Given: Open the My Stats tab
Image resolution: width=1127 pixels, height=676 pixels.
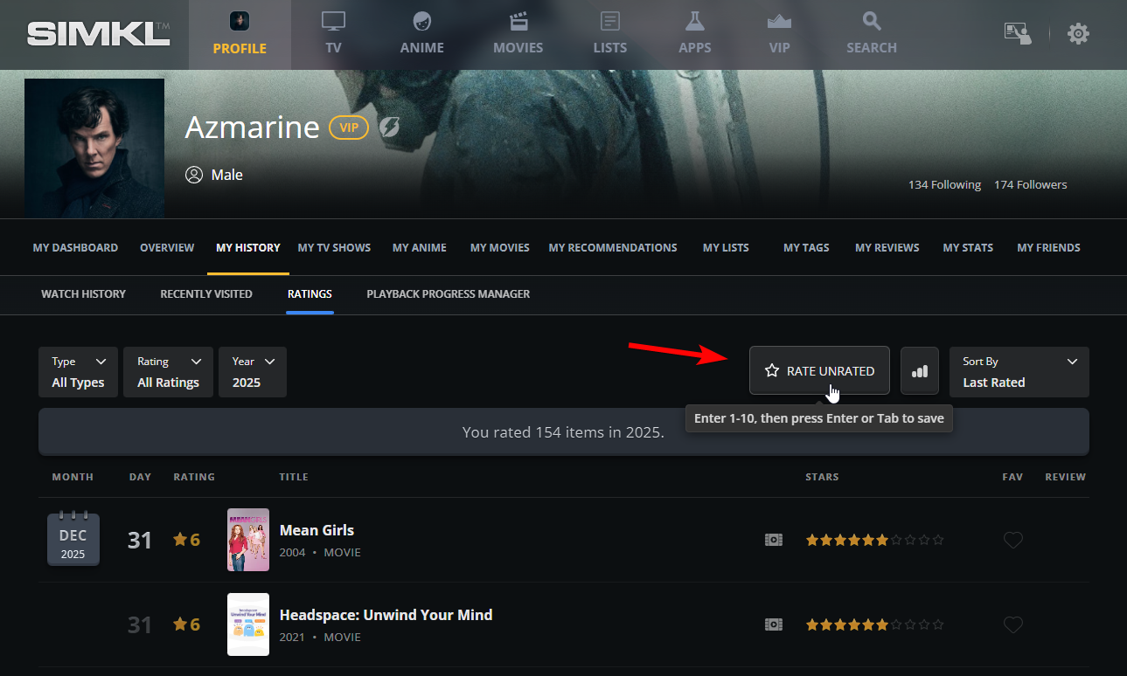Looking at the screenshot, I should pos(967,248).
